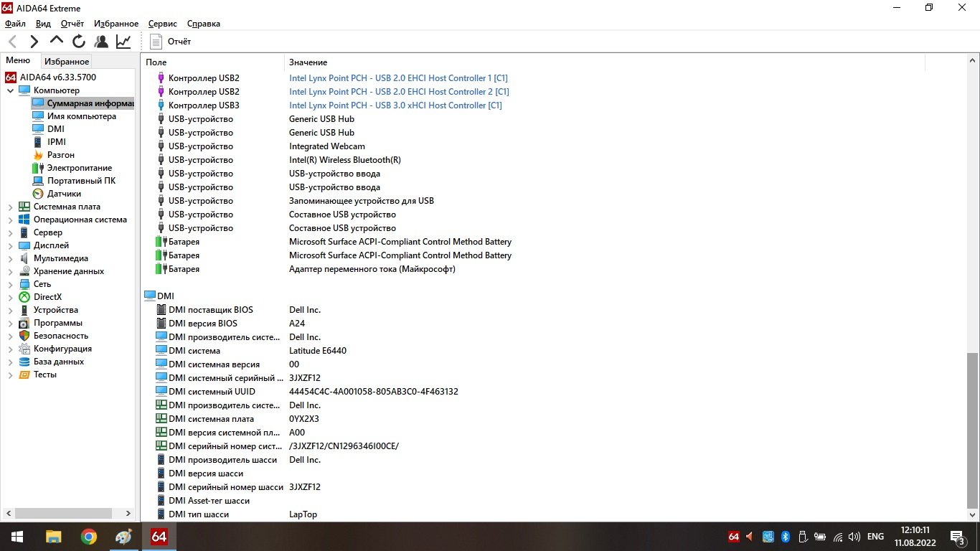Select Имя компьютера in the tree
Viewport: 980px width, 551px height.
[82, 116]
